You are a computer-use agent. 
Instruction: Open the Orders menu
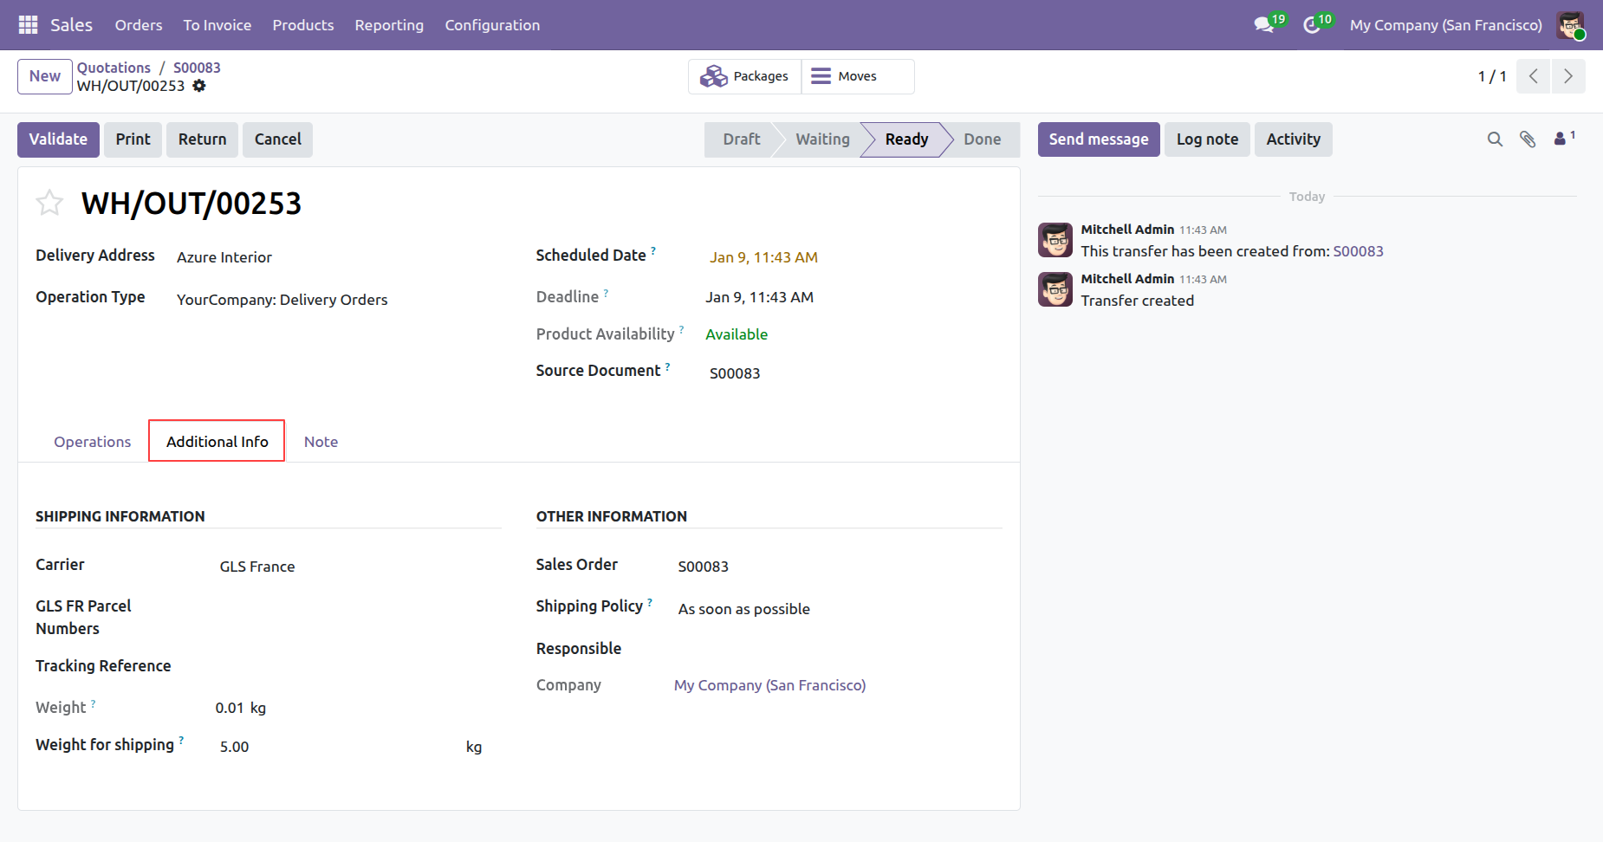[x=139, y=25]
